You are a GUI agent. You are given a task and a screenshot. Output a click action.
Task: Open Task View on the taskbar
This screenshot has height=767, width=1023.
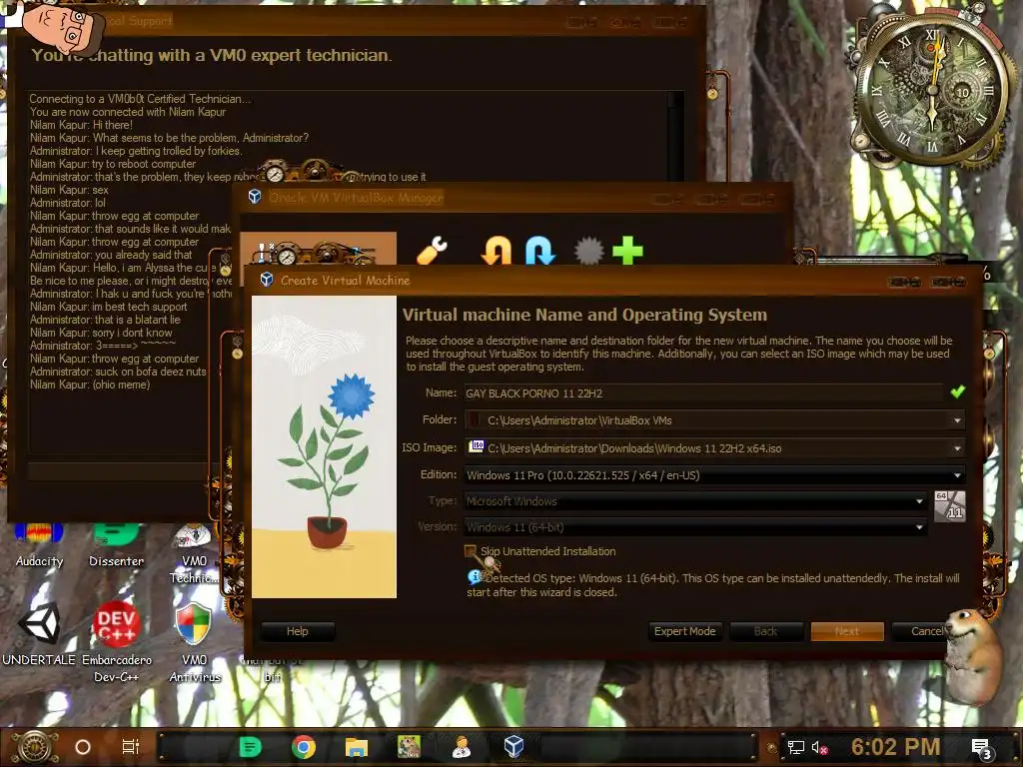[x=131, y=747]
